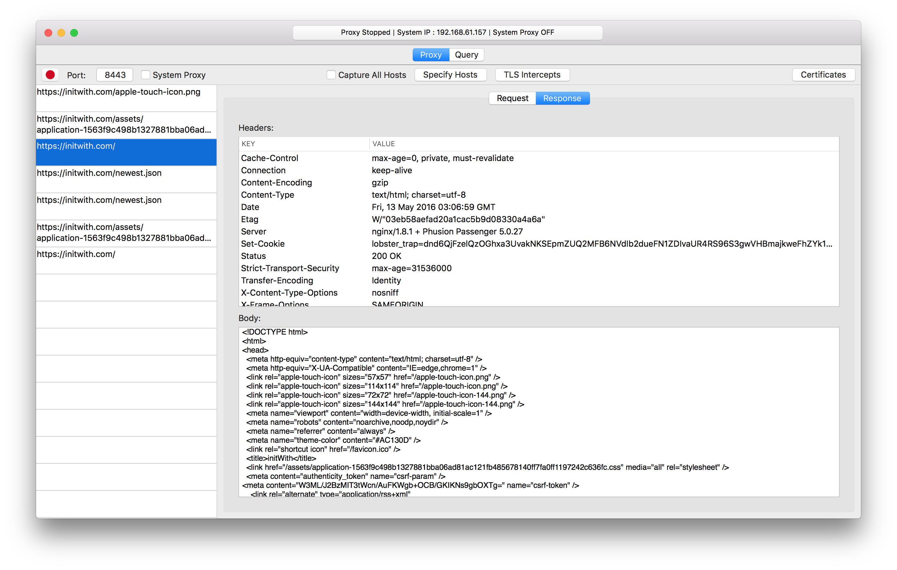Open the Request tab
The height and width of the screenshot is (570, 897).
pyautogui.click(x=512, y=98)
